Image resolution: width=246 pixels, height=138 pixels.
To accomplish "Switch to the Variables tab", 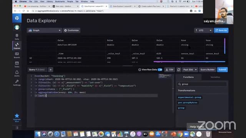I will pos(215,77).
